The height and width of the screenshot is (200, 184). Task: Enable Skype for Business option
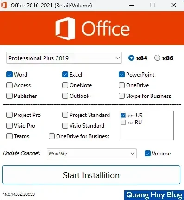121,96
